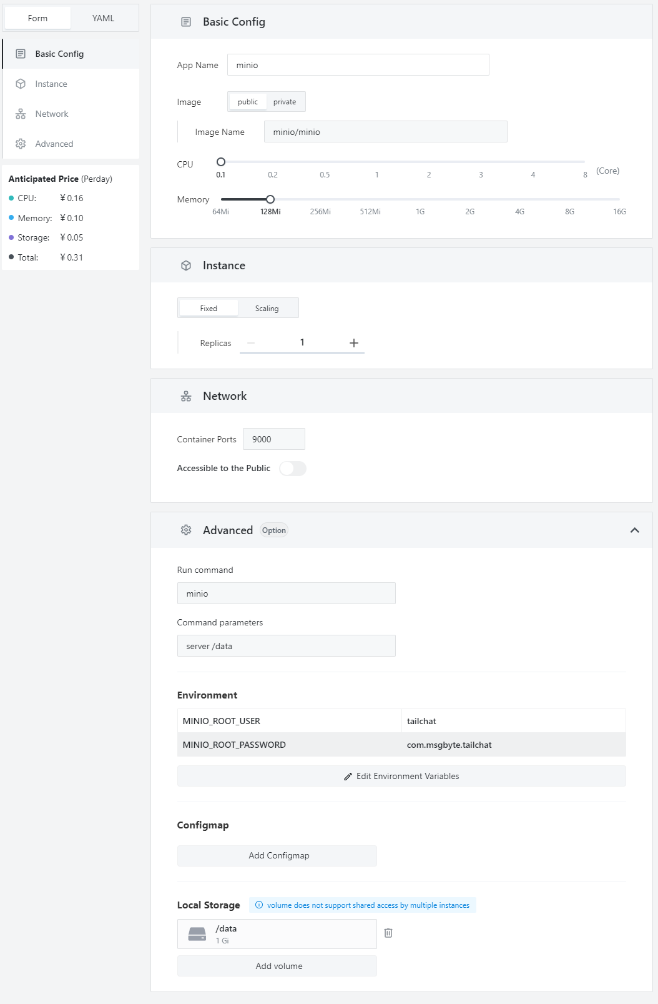
Task: Select the private image option
Action: point(285,102)
